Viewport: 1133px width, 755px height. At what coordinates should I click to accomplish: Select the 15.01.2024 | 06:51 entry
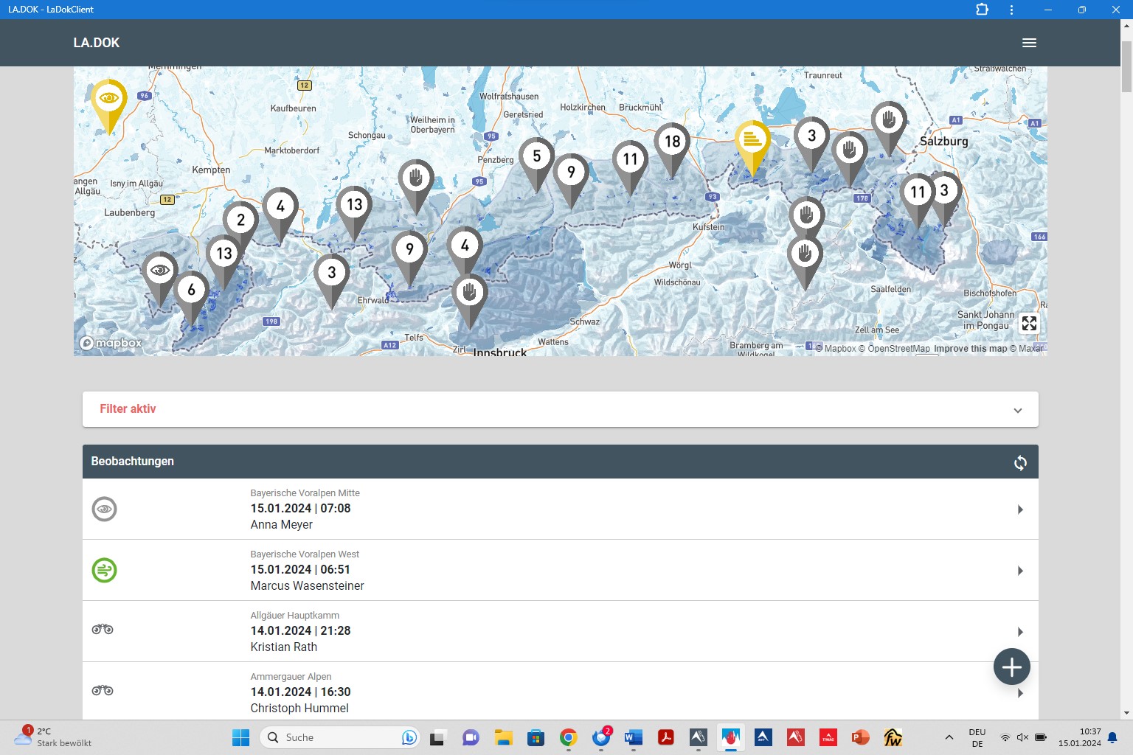click(x=300, y=569)
